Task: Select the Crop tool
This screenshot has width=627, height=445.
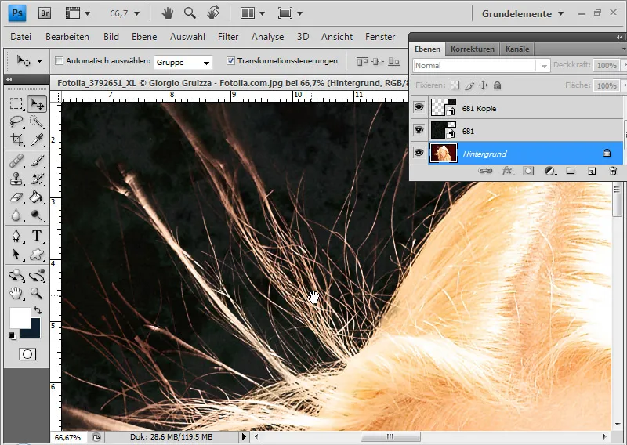Action: (x=16, y=139)
